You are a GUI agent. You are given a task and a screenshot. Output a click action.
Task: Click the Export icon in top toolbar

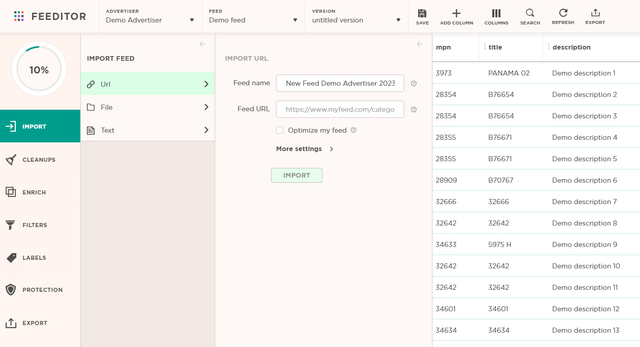(x=595, y=13)
